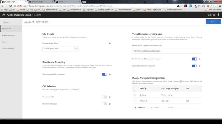Screen dimensions: 222x124
Task: Go back to Setup via sidebar link
Action: [6, 22]
